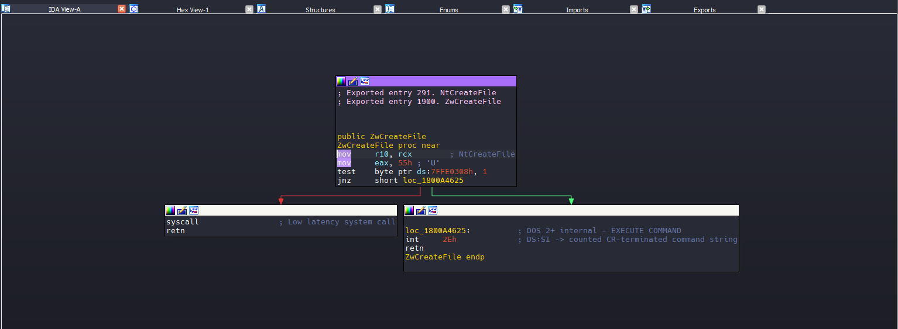Click 'ZwCreateFile proc near' line
Screen dimensions: 898x329
389,146
